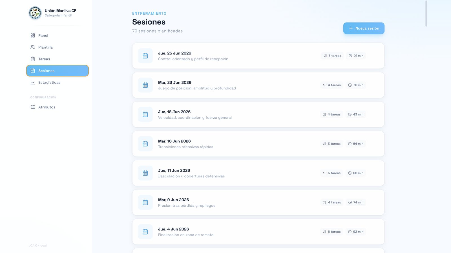The image size is (451, 253).
Task: Click the date Jue, 11 Jun 2026
Action: (174, 171)
